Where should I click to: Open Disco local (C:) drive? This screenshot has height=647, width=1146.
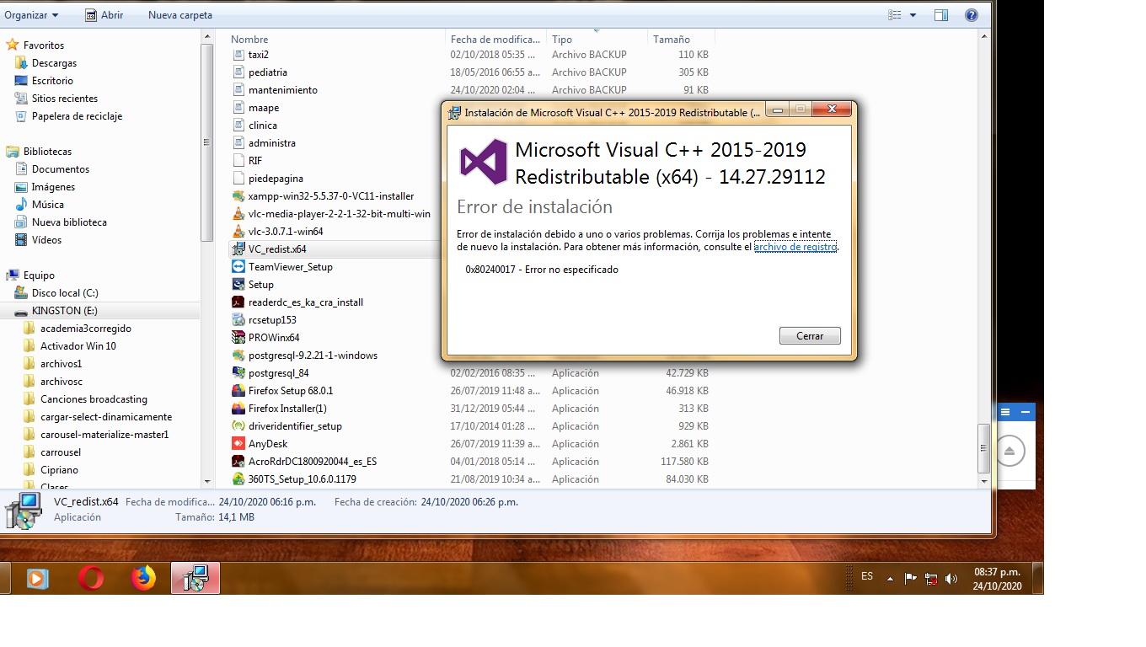pyautogui.click(x=65, y=293)
